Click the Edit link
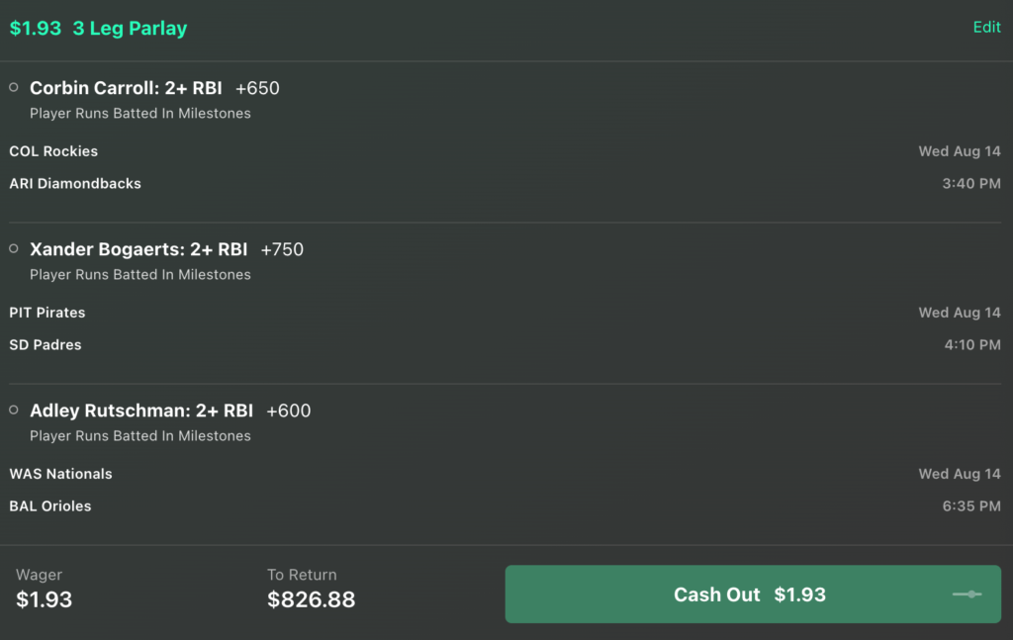Viewport: 1013px width, 640px height. coord(986,27)
